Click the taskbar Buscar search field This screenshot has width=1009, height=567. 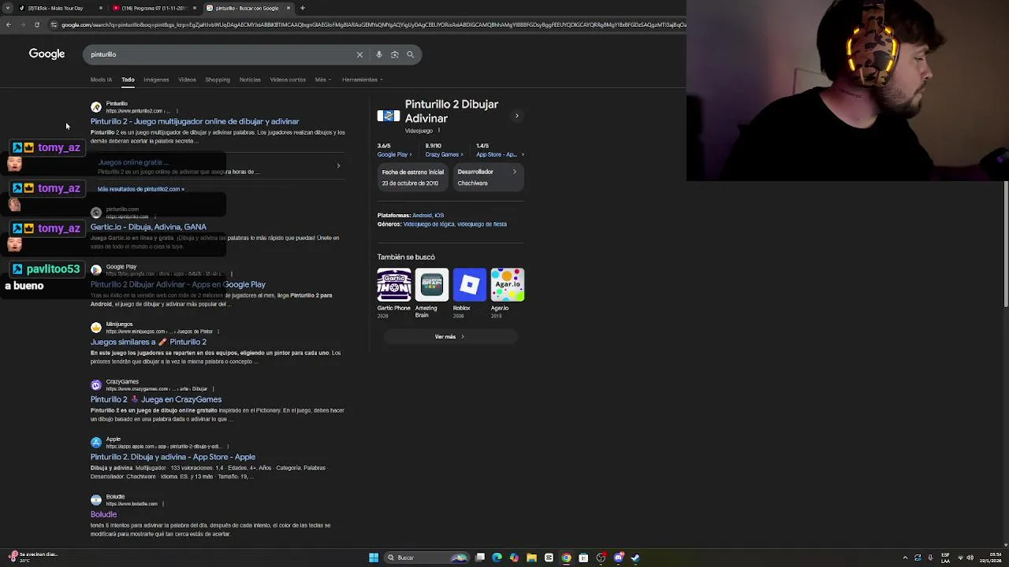[427, 558]
